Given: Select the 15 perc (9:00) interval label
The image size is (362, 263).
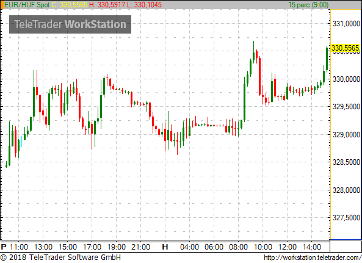Looking at the screenshot, I should coord(308,5).
